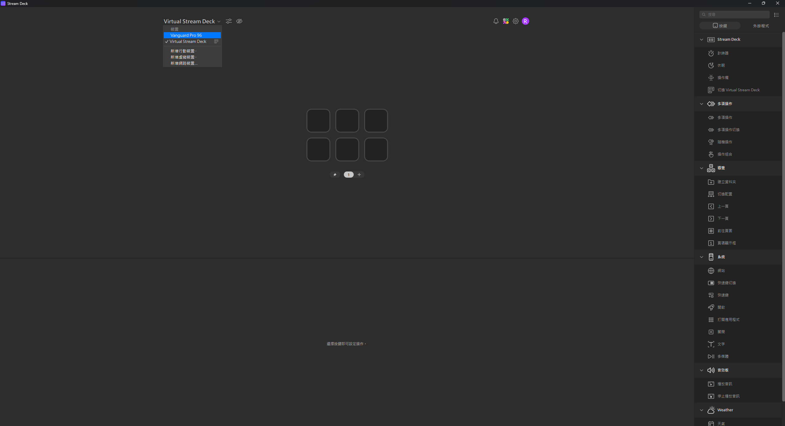Select the Timer (計時器) action
785x426 pixels.
point(723,53)
